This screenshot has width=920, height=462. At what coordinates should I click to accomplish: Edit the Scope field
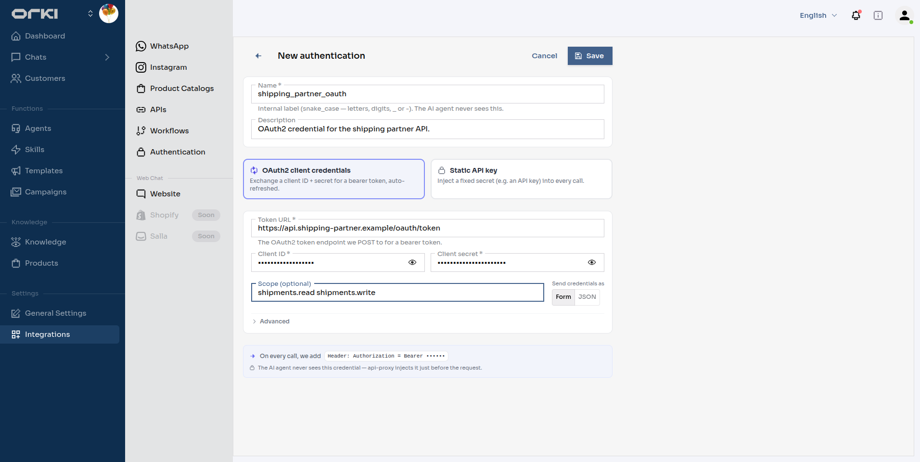pos(397,293)
